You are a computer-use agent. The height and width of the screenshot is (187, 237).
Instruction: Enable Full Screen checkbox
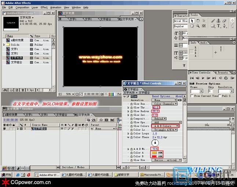pos(220,96)
